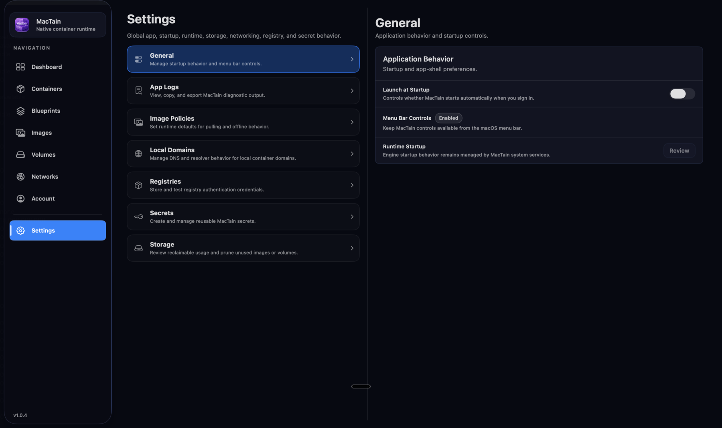Click the Blueprints layers icon

pyautogui.click(x=20, y=111)
